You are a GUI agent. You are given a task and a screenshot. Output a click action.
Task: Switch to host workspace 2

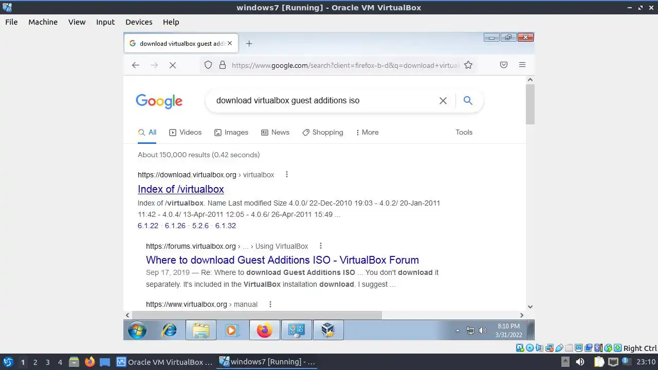35,362
